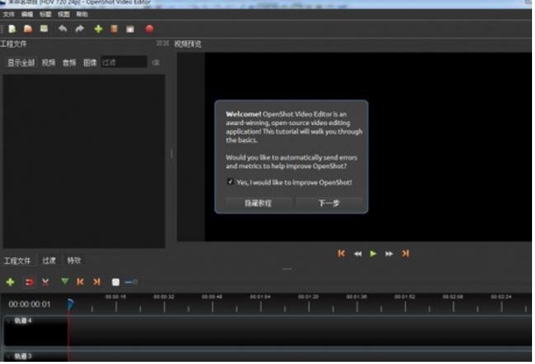
Task: Click the 隐藏教程 button
Action: [x=258, y=203]
